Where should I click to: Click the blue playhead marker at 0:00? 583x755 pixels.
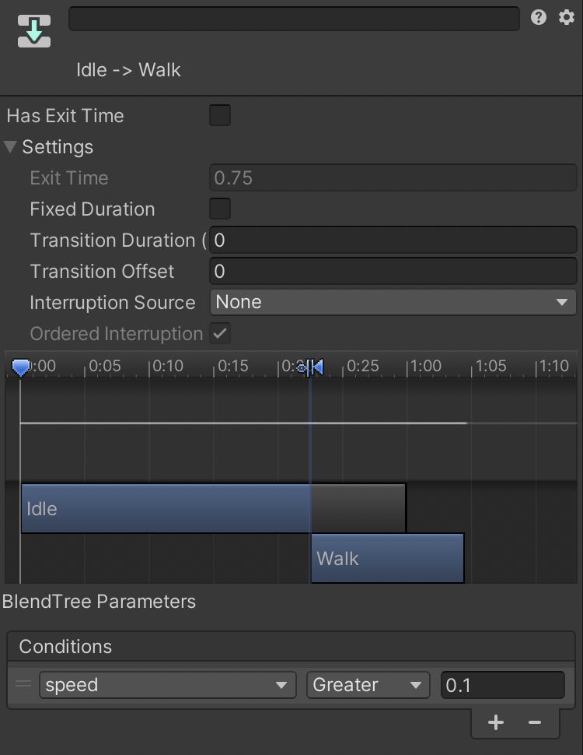tap(21, 367)
